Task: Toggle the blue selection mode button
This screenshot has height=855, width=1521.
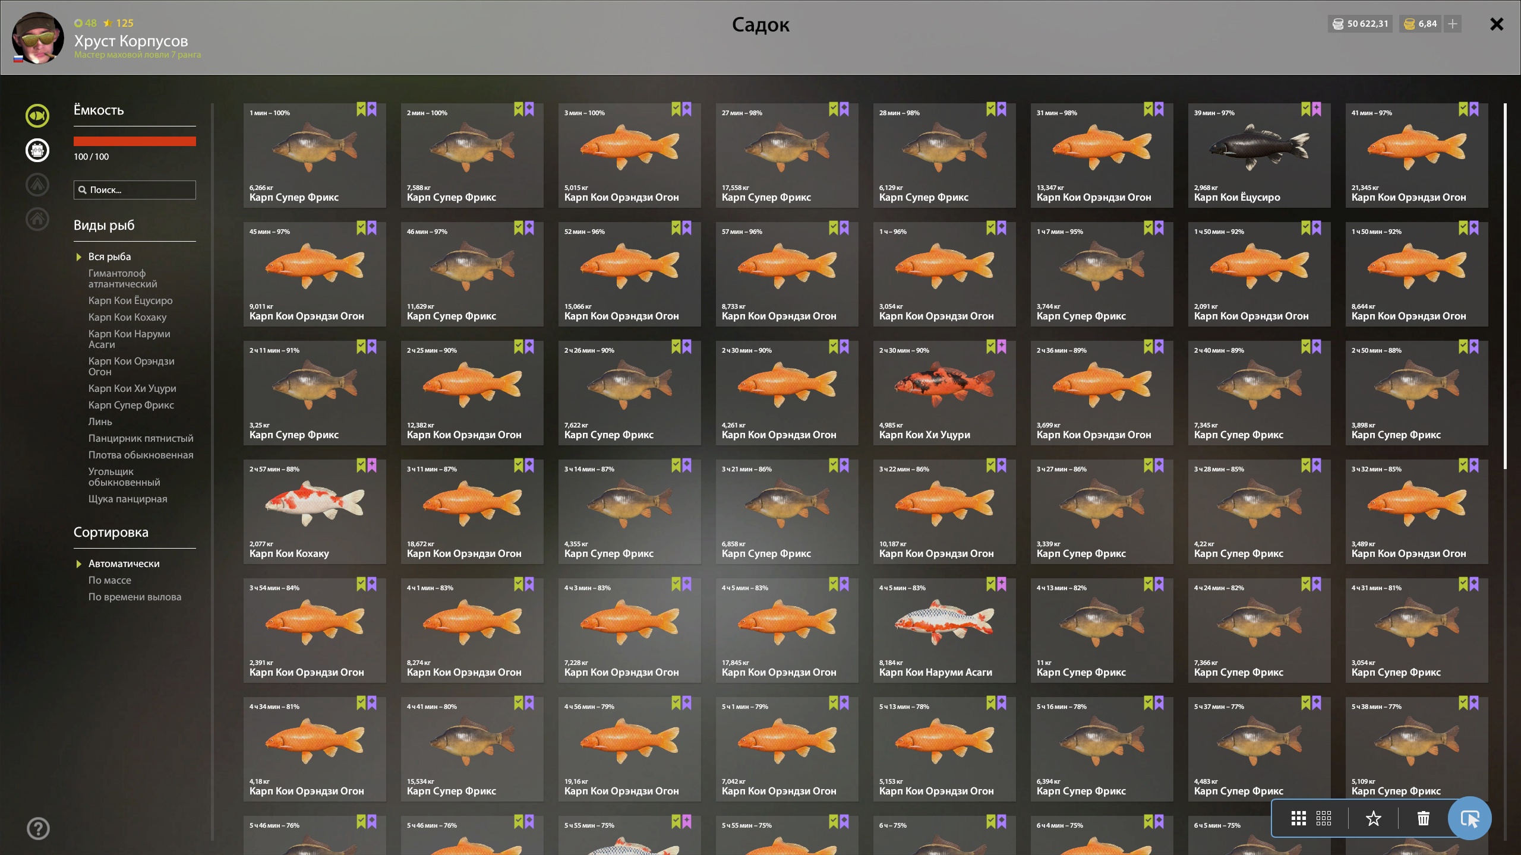Action: tap(1470, 818)
